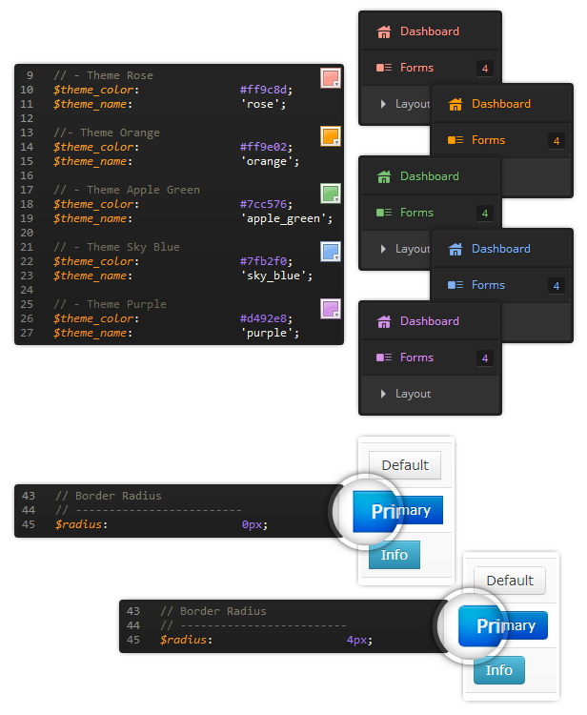Open the apple green theme color swatch
This screenshot has height=715, width=587.
point(331,194)
